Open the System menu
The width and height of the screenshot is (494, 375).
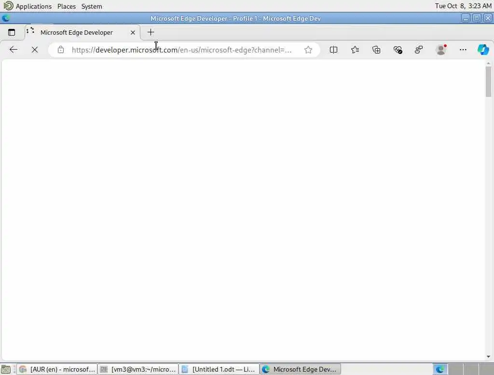[x=92, y=6]
